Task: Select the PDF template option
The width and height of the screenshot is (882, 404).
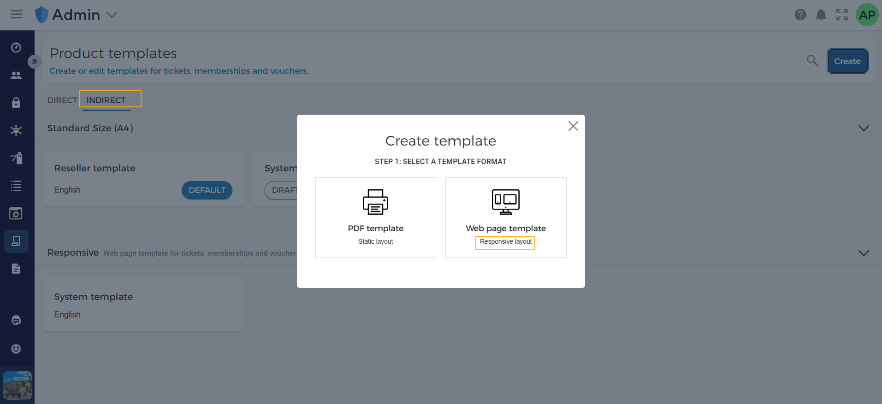Action: 376,217
